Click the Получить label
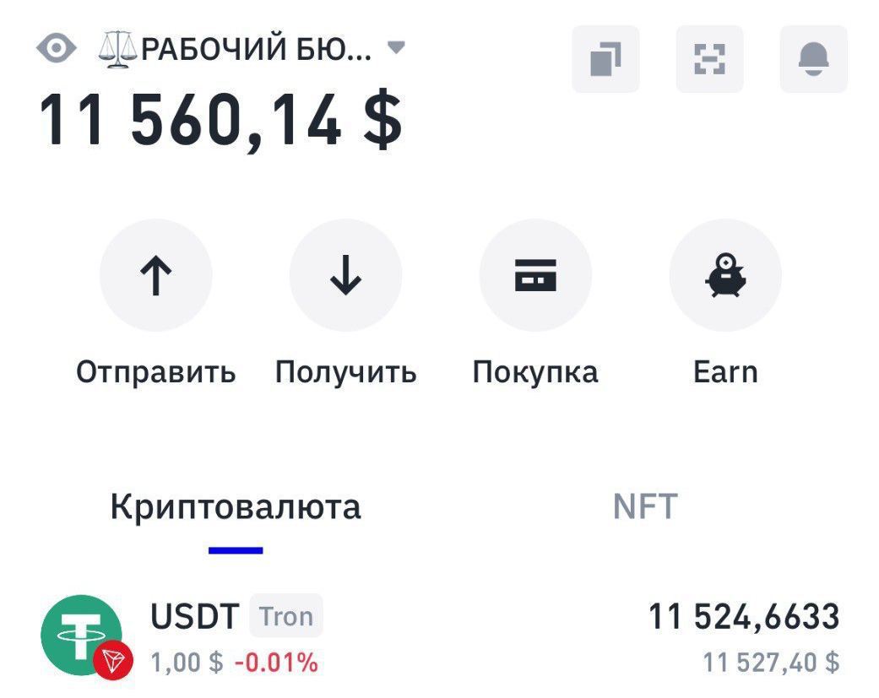 click(345, 372)
